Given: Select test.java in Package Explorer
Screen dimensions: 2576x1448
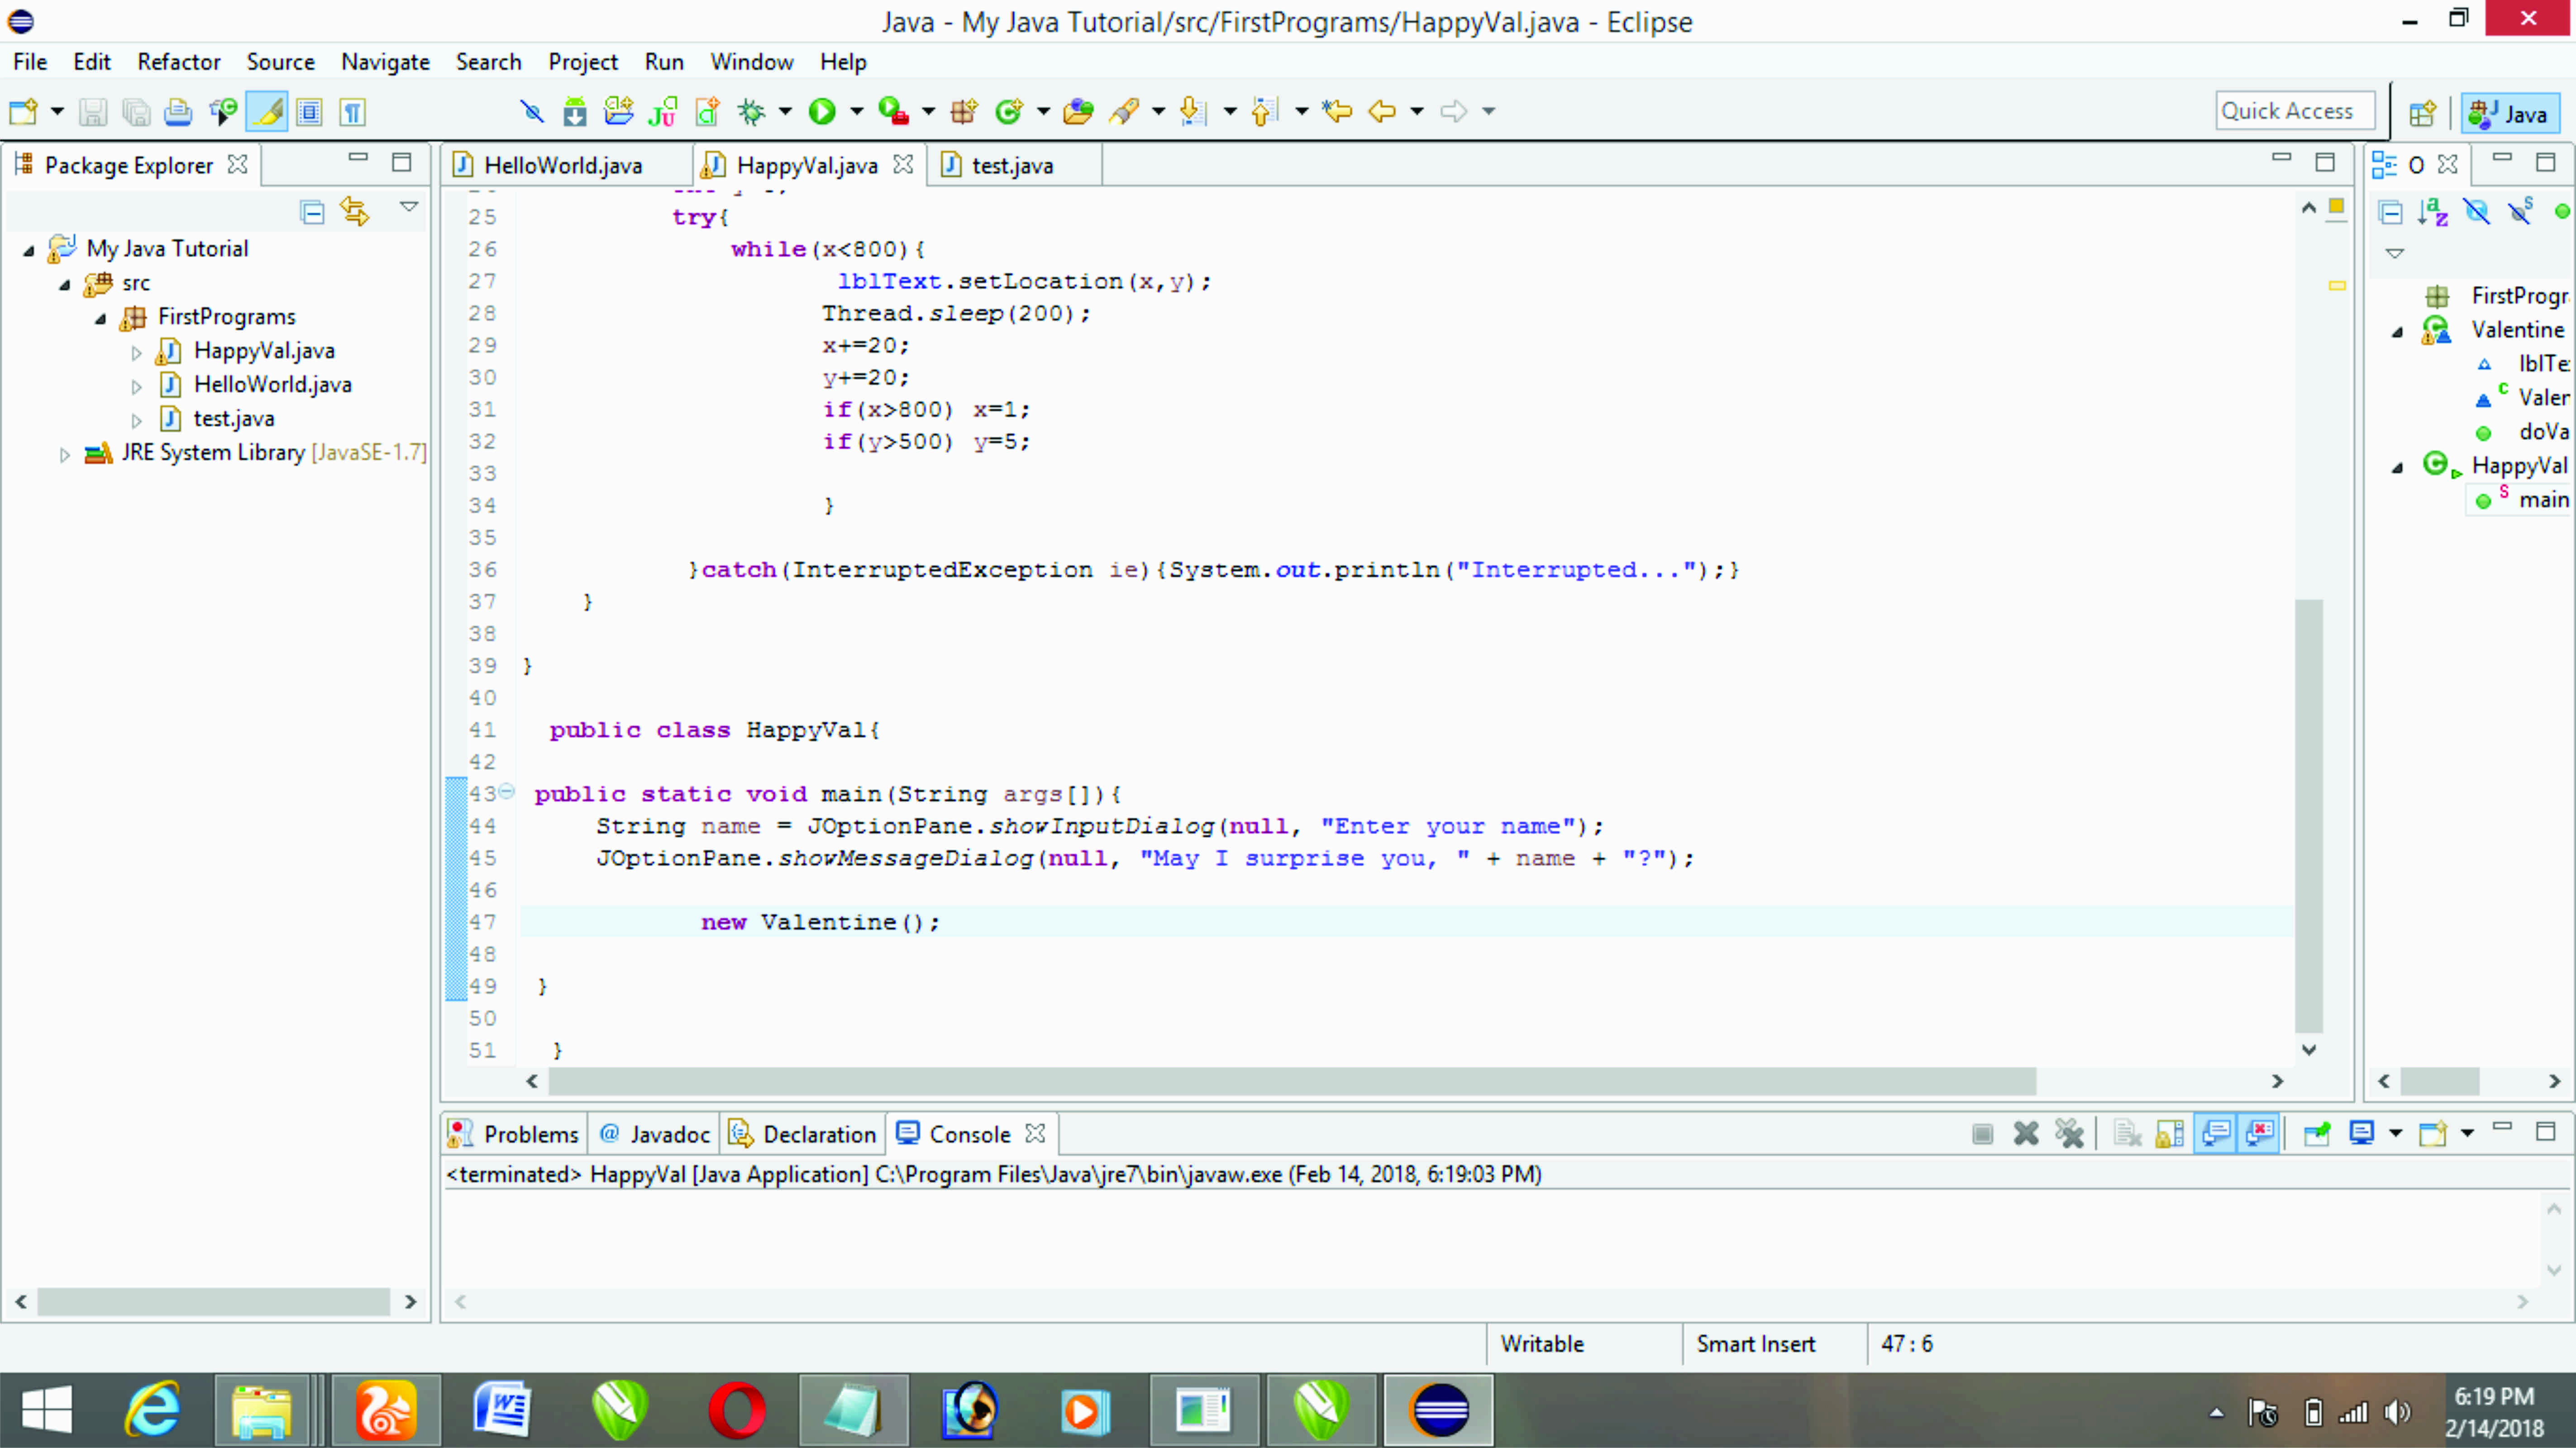Looking at the screenshot, I should [x=233, y=419].
